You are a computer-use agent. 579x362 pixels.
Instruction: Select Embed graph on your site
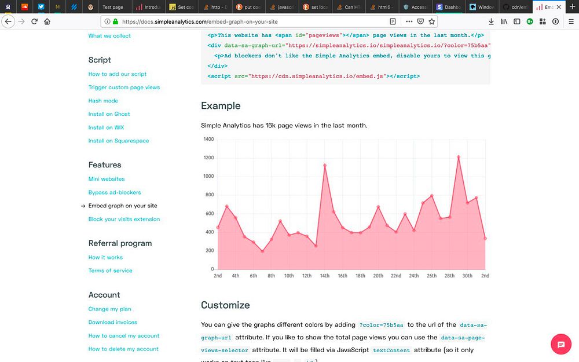click(123, 206)
